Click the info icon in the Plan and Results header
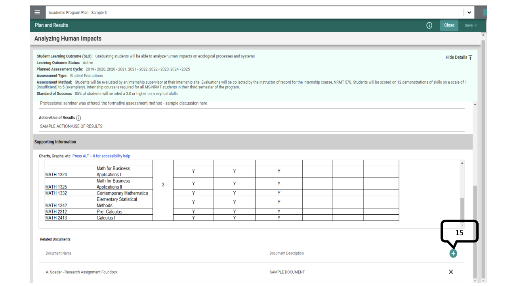Image resolution: width=519 pixels, height=286 pixels. [x=429, y=25]
